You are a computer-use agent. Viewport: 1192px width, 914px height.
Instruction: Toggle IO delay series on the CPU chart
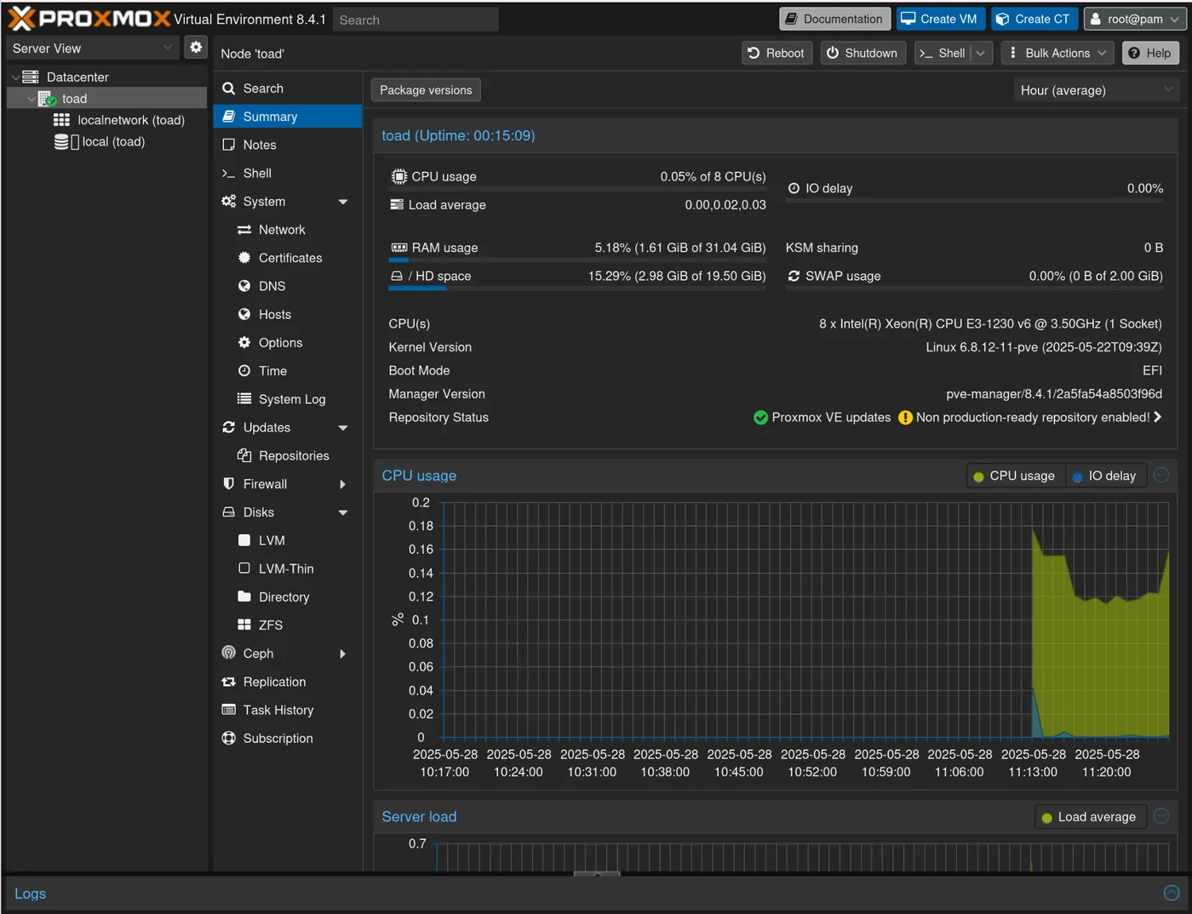click(1105, 476)
